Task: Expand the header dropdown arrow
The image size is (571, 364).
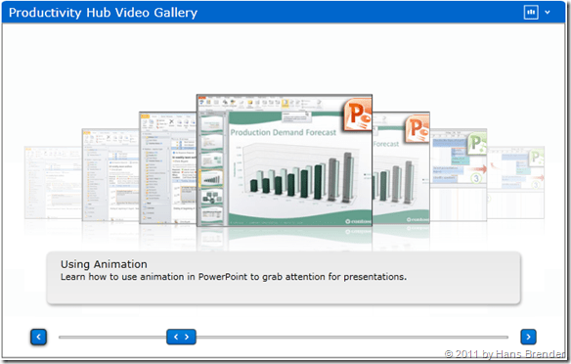Action: click(x=548, y=13)
